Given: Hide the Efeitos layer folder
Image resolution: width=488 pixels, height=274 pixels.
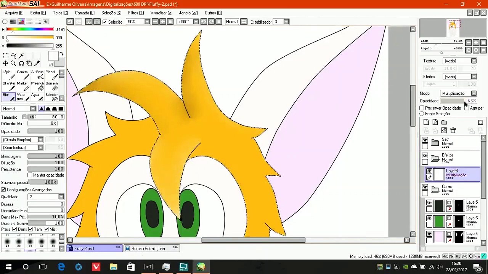Looking at the screenshot, I should coord(425,156).
